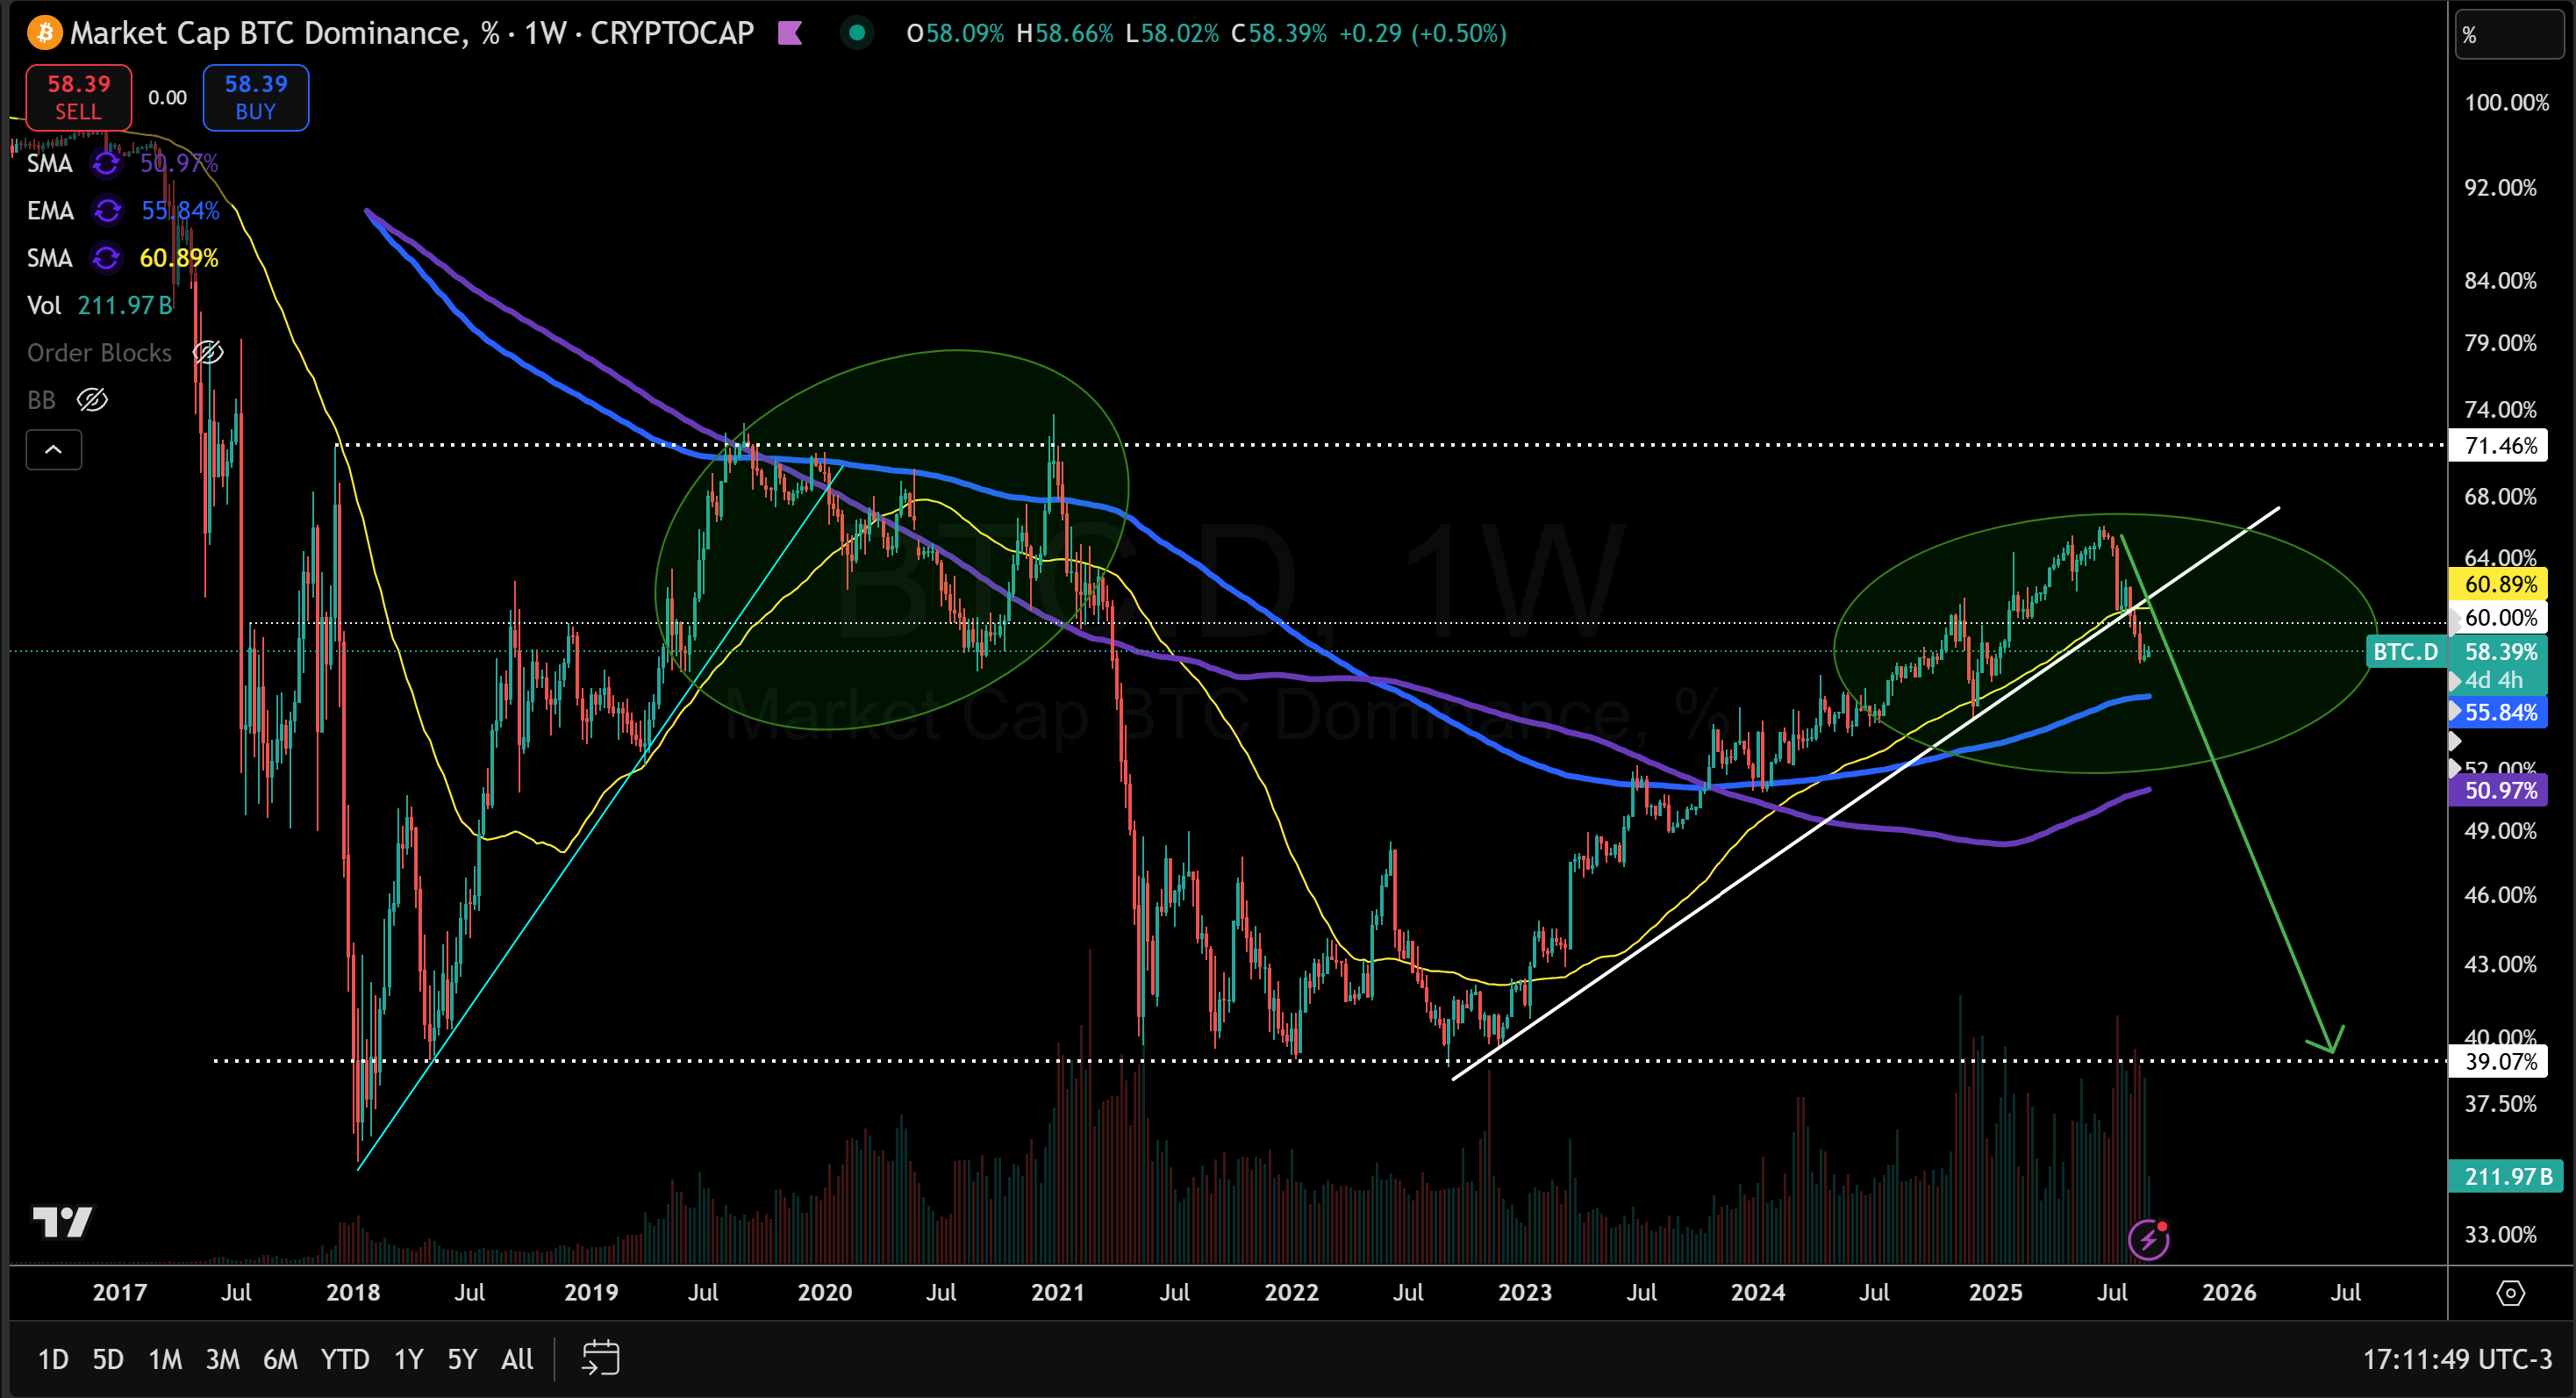Click the TradingView logo
The height and width of the screenshot is (1398, 2576).
click(x=62, y=1221)
